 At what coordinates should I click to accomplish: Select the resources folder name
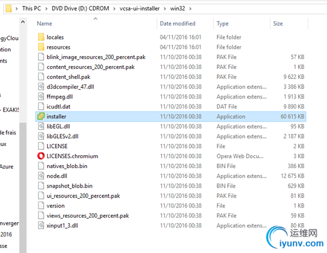click(58, 47)
